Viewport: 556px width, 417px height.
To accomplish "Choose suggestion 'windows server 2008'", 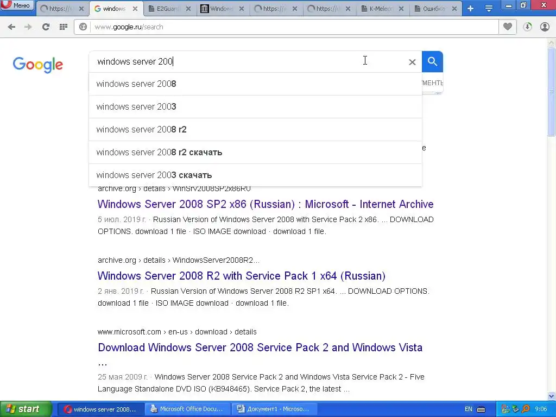I will click(255, 84).
